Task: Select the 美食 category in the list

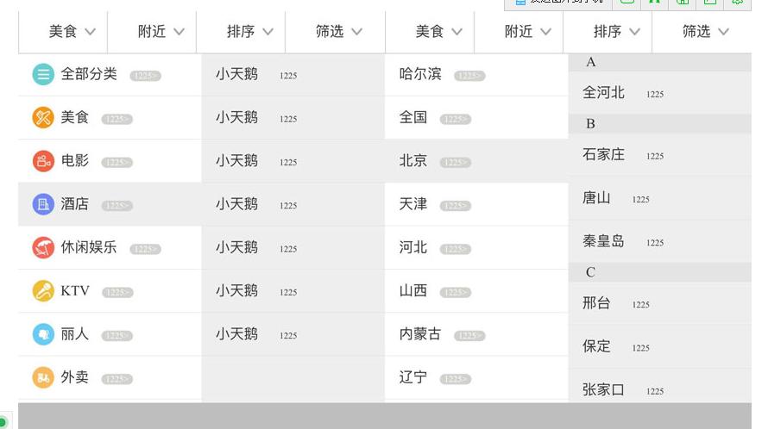Action: (x=110, y=117)
